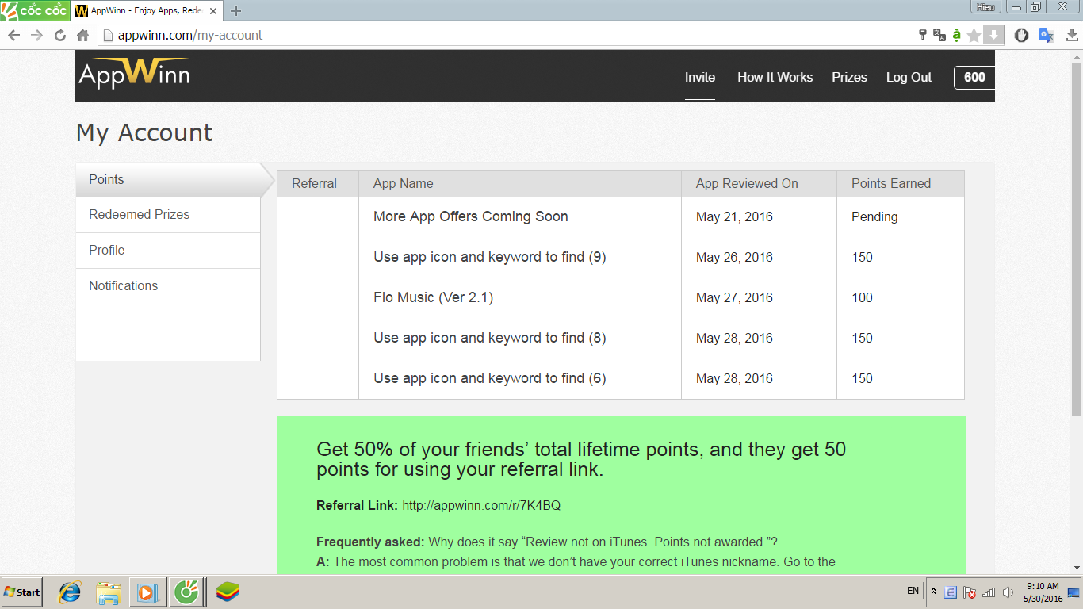The height and width of the screenshot is (609, 1083).
Task: Click the Show Desktop tray icon
Action: click(x=1074, y=592)
